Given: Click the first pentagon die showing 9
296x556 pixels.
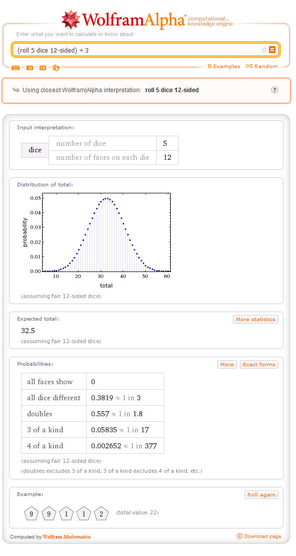Looking at the screenshot, I should point(31,513).
